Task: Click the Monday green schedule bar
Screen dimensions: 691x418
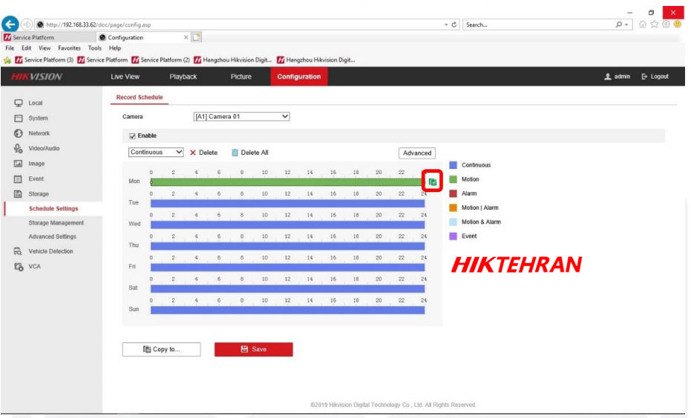Action: coord(287,182)
